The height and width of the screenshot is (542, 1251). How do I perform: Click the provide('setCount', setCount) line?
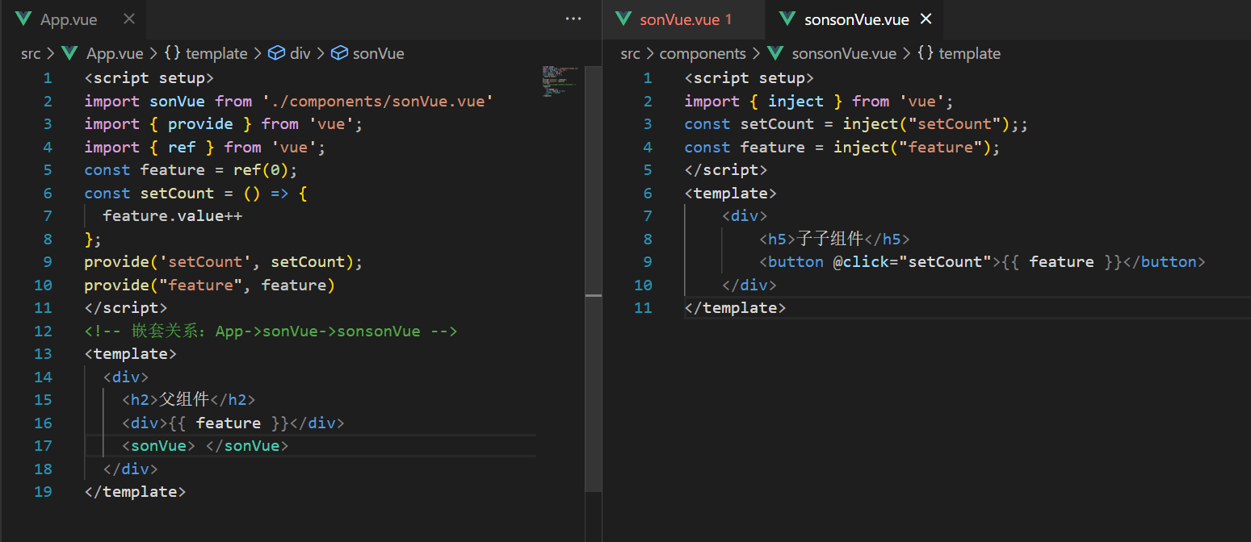[224, 262]
